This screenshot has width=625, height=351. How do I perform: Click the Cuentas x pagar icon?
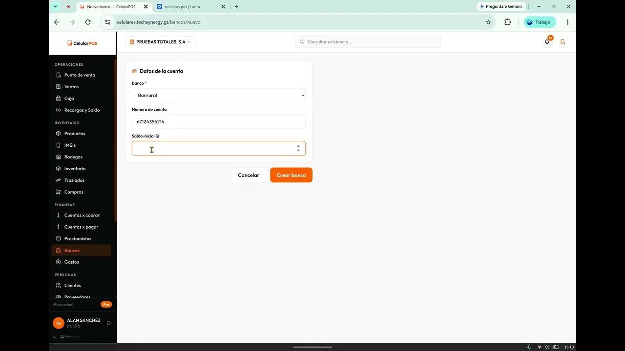click(58, 227)
